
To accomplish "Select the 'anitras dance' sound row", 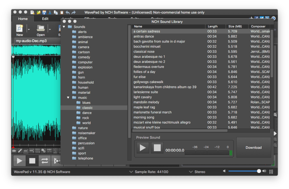I will pos(201,36).
